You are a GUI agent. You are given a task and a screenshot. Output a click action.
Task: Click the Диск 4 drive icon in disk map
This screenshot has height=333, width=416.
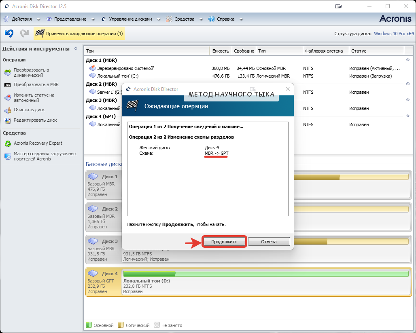[x=93, y=273]
